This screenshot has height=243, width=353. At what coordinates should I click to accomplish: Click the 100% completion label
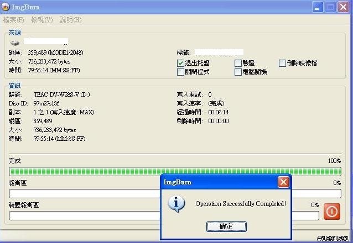pos(334,161)
